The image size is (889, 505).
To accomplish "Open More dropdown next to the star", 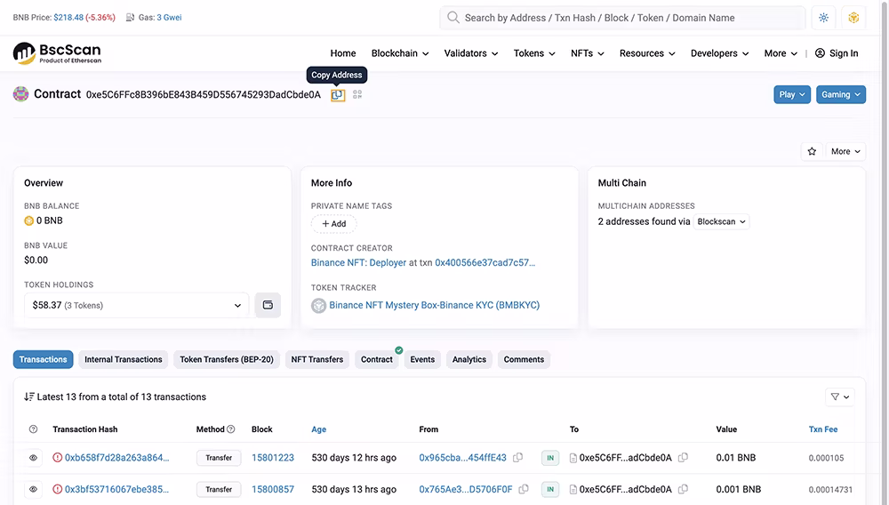I will click(845, 151).
